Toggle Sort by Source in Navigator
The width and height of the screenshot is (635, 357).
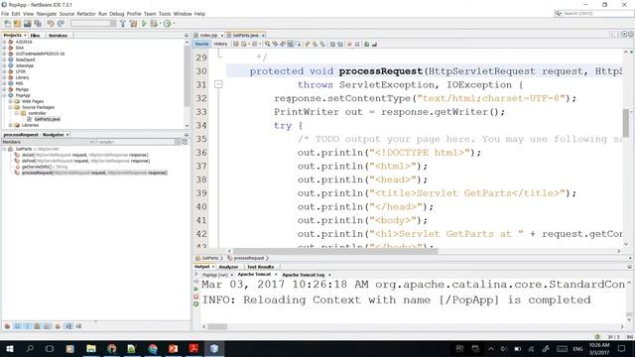pos(78,326)
